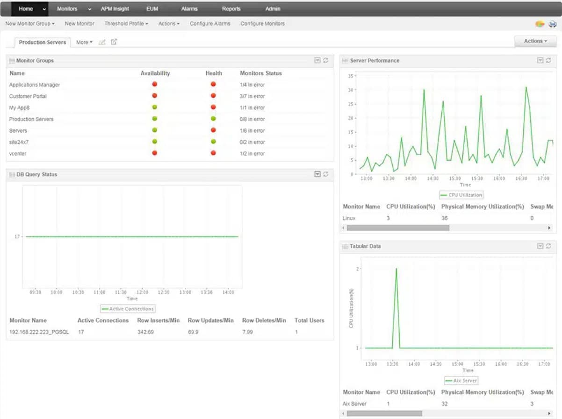The image size is (562, 419).
Task: Click Servers red health icon
Action: coord(213,130)
